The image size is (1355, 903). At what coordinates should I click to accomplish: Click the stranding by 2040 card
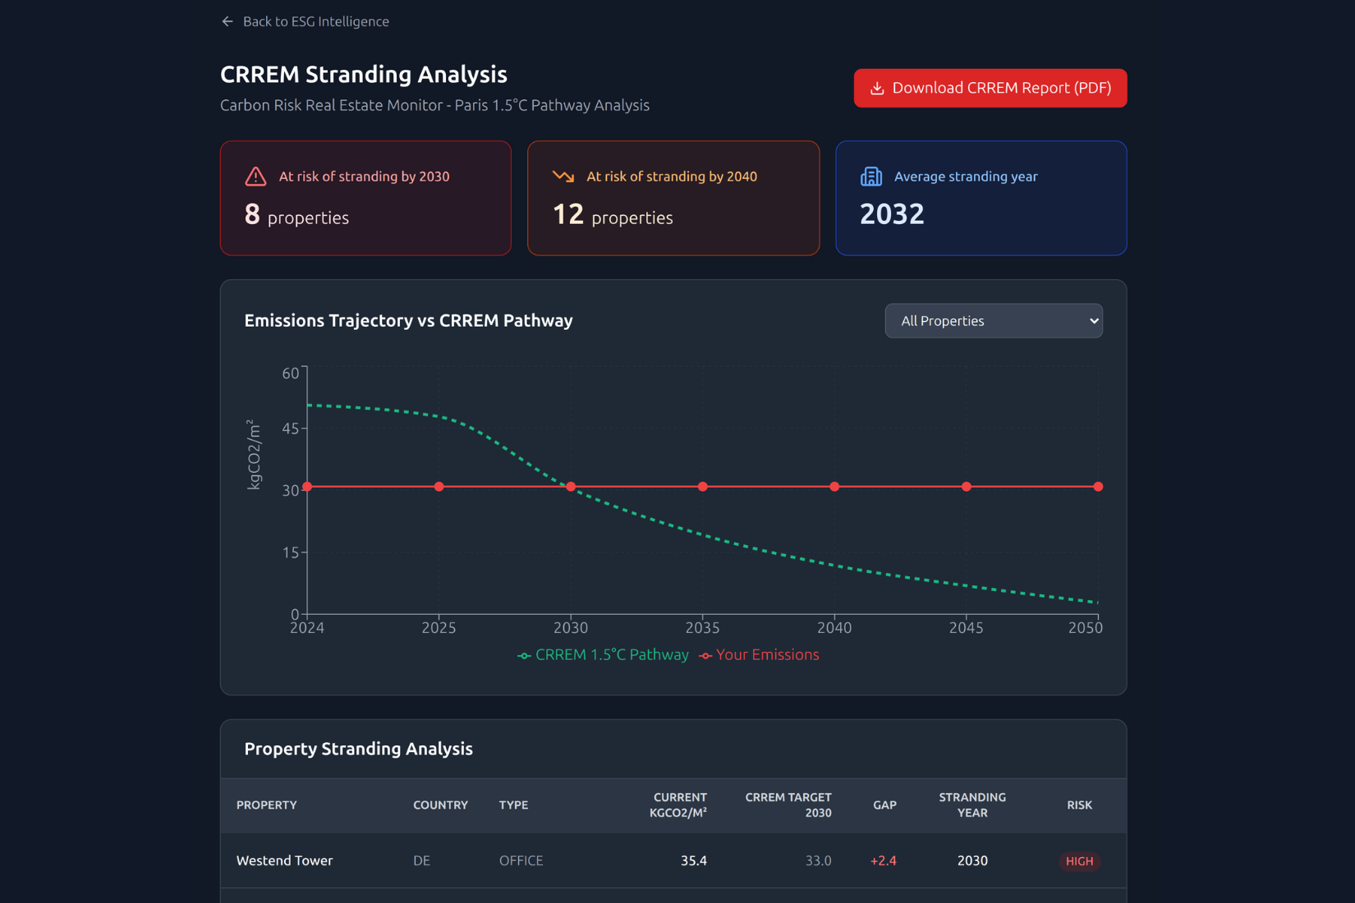click(673, 198)
